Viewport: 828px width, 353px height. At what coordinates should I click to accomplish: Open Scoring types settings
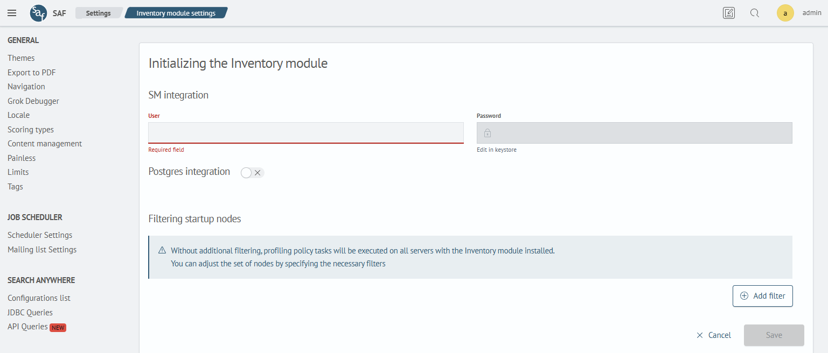coord(31,130)
